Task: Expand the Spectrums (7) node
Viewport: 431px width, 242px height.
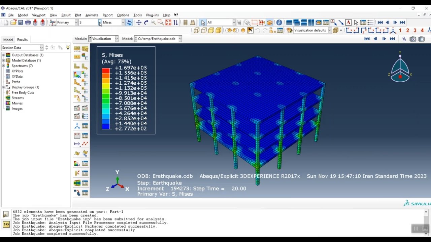Action: [3, 66]
